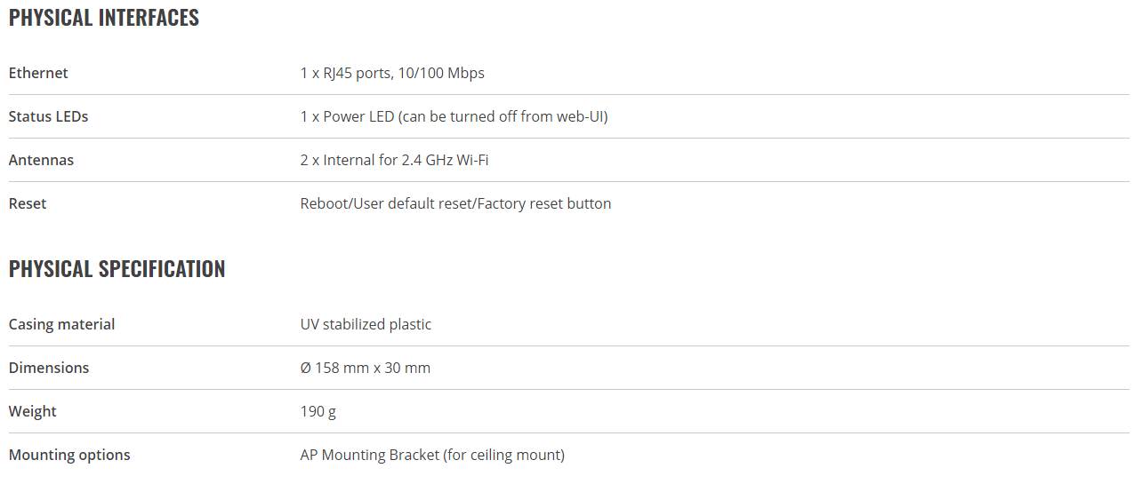The image size is (1134, 484).
Task: Click the Factory reset button description
Action: [x=455, y=203]
